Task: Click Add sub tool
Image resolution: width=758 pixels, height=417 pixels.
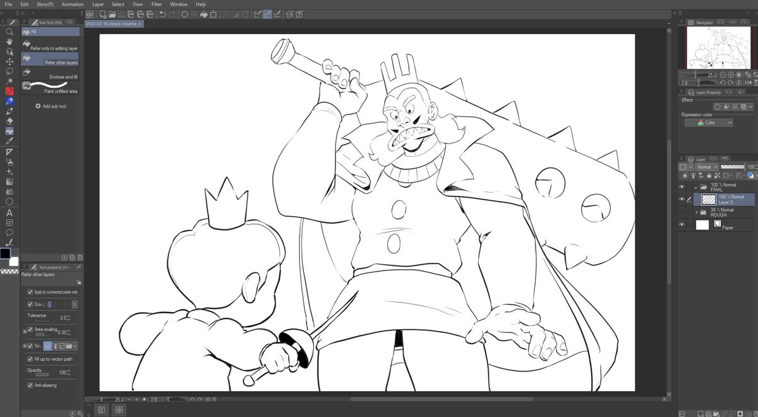Action: coord(51,106)
